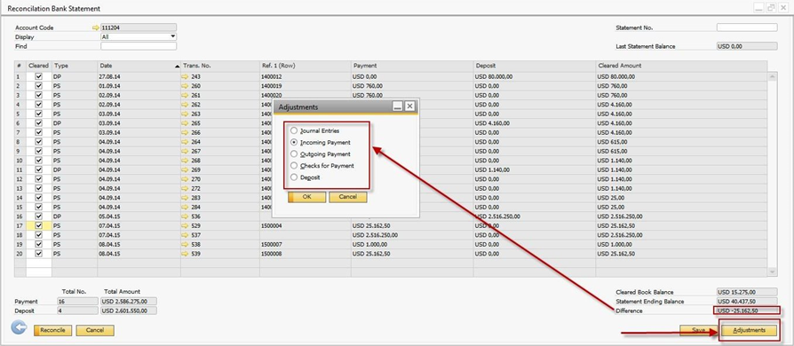Choose the Outgoing Payment radio option
Screen dimensions: 794x346
pos(294,154)
